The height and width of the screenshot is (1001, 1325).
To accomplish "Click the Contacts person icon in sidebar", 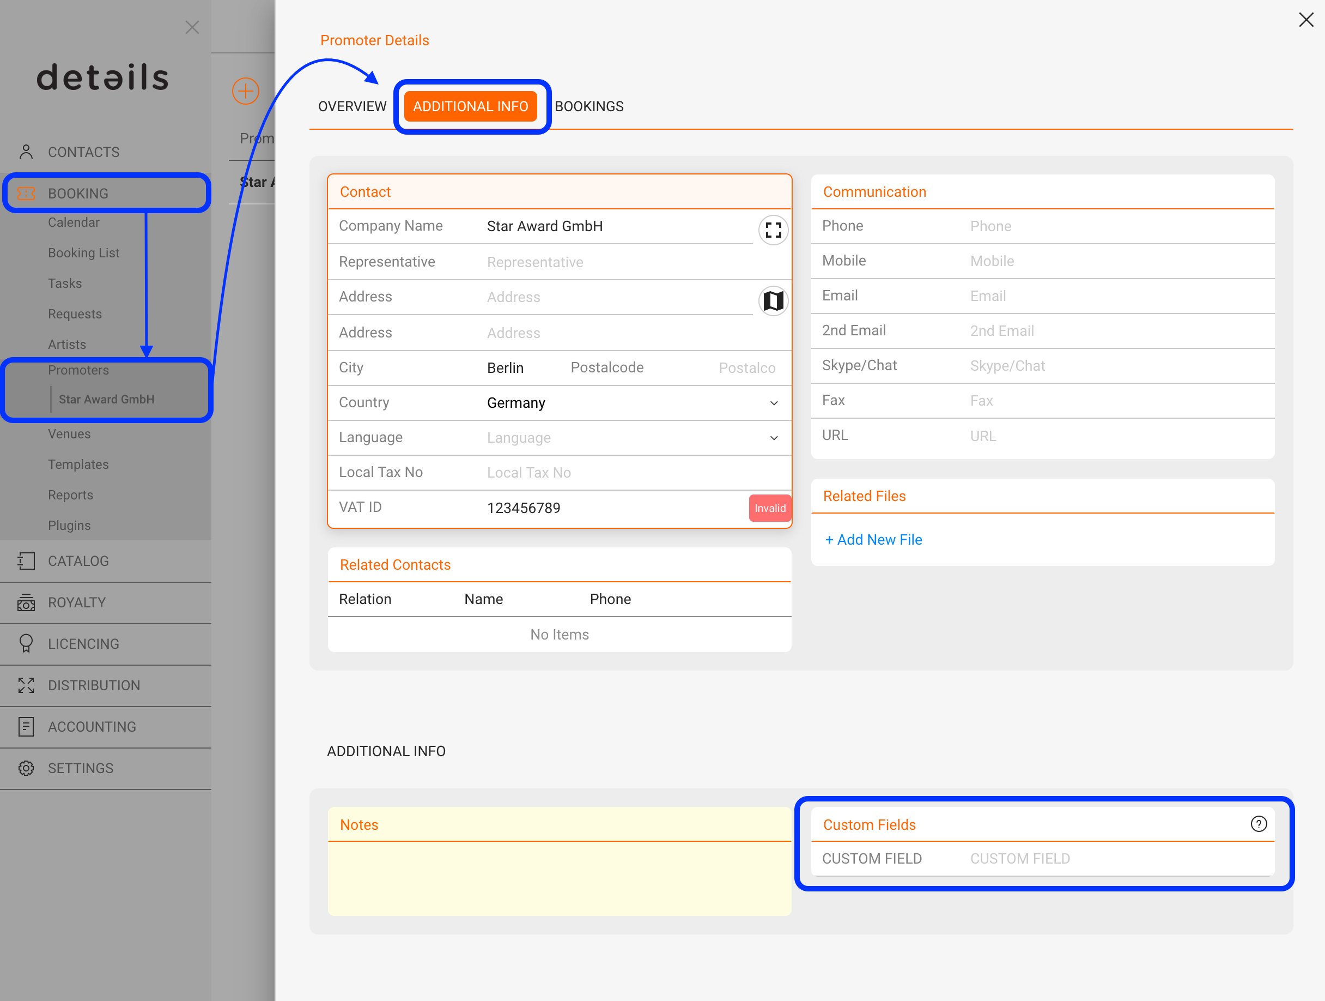I will coord(26,152).
